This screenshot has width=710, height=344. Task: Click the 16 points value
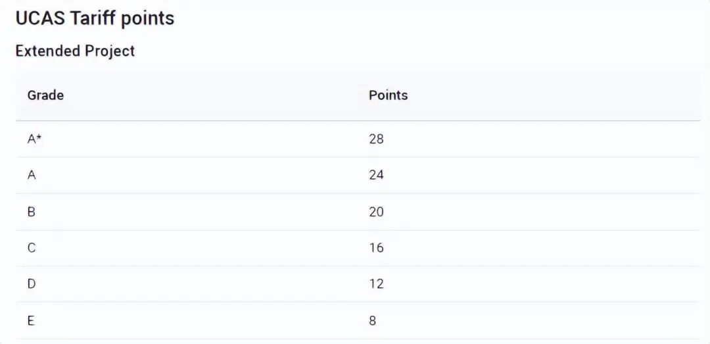pos(376,248)
